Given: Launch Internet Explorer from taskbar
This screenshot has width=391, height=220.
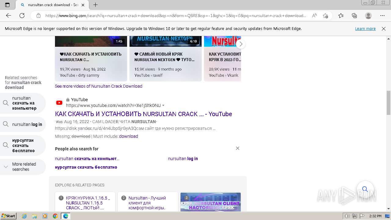Looking at the screenshot, I should pyautogui.click(x=24, y=216).
